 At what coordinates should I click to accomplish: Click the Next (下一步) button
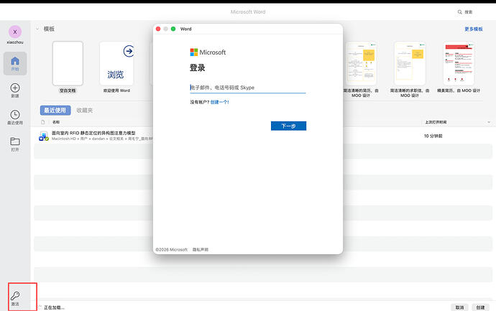[288, 126]
